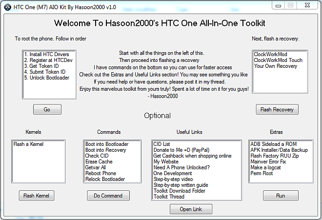Image resolution: width=322 pixels, height=220 pixels.
Task: Click the Flash Kernel button
Action: pos(37,196)
